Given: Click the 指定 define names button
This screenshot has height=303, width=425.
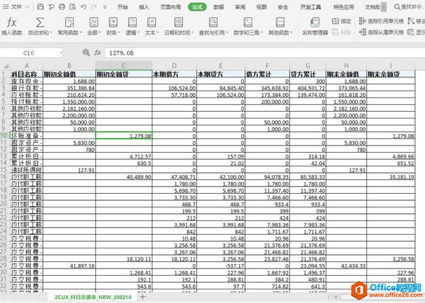Looking at the screenshot, I should (342, 21).
